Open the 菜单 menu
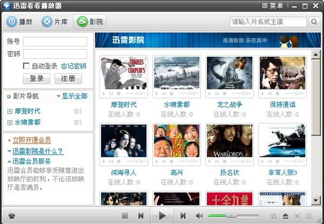324x224 pixels. pyautogui.click(x=272, y=5)
